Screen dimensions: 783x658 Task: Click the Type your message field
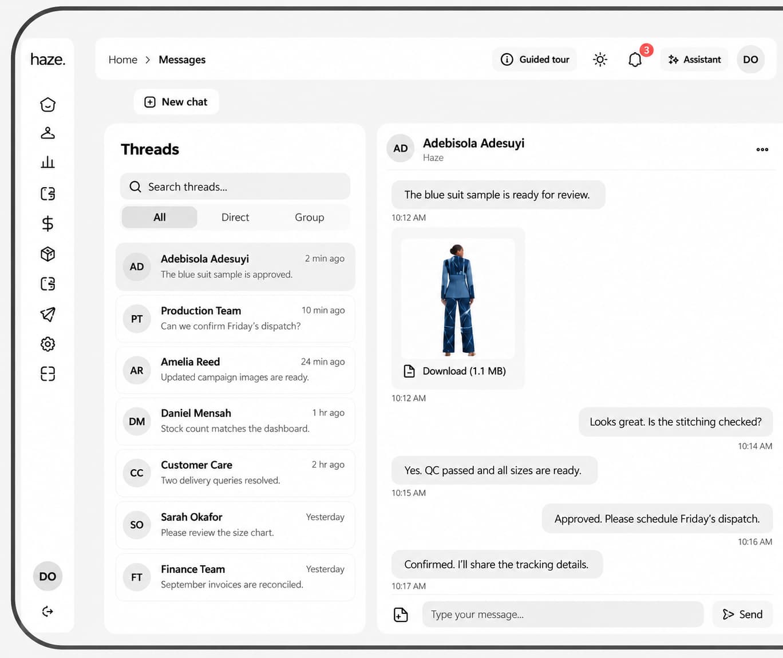tap(563, 615)
